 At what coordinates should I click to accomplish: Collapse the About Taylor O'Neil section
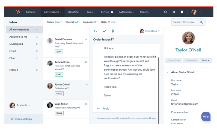pyautogui.click(x=167, y=72)
